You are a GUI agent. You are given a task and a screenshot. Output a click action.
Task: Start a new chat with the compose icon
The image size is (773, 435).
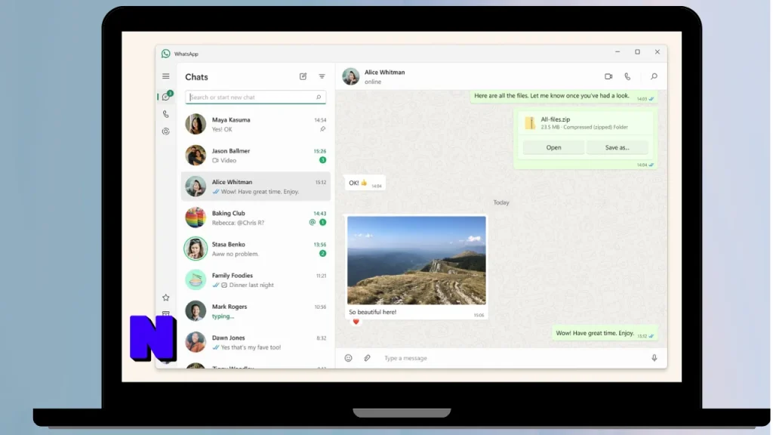click(x=303, y=76)
